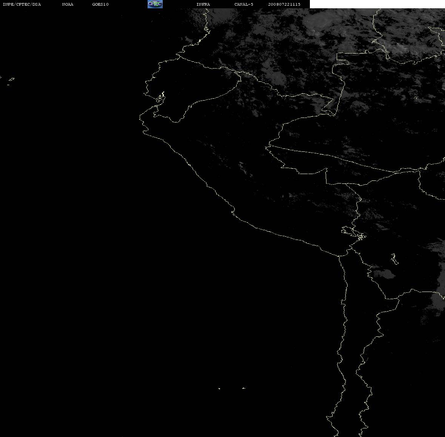The height and width of the screenshot is (437, 445).
Task: Click the 200807221115 timestamp
Action: click(284, 4)
